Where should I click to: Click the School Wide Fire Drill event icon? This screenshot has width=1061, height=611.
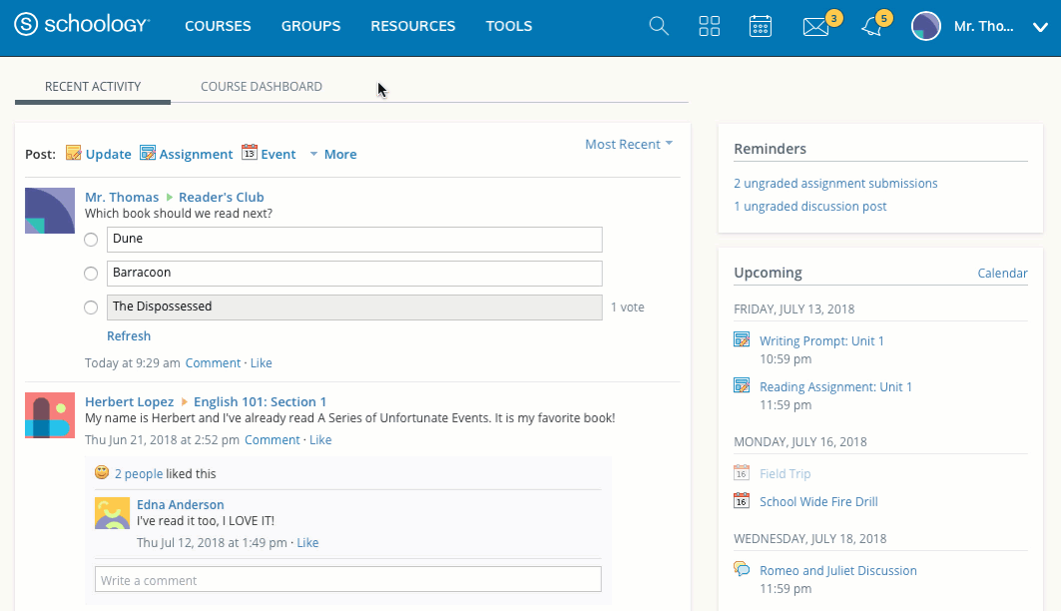tap(742, 501)
